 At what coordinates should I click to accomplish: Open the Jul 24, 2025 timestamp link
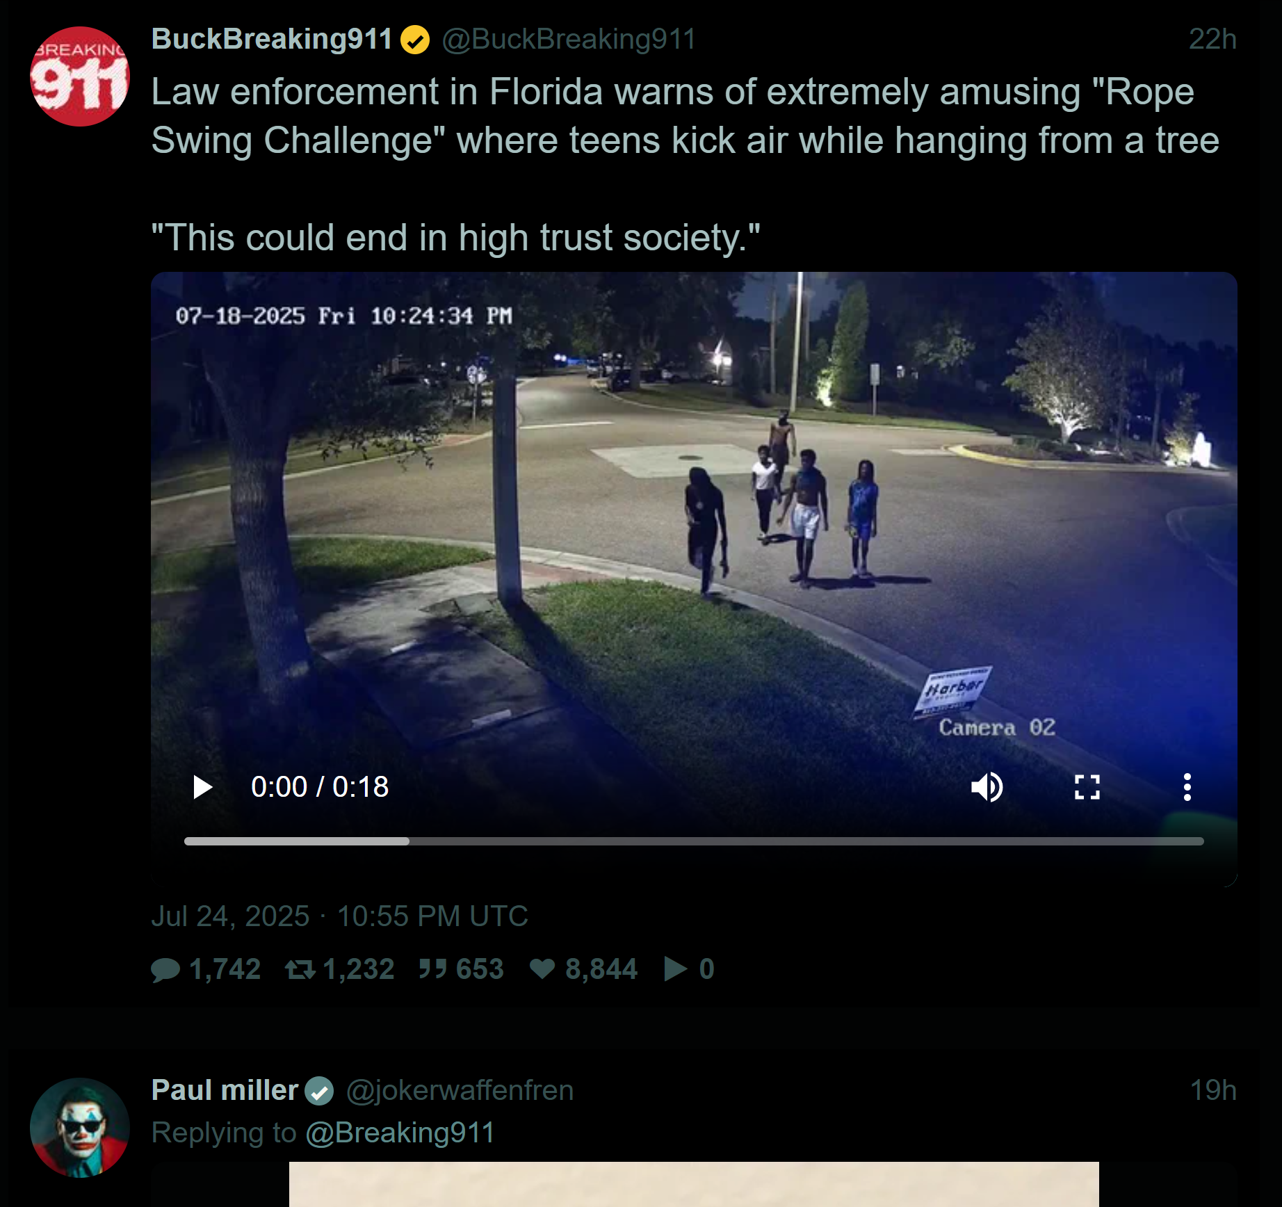coord(340,916)
